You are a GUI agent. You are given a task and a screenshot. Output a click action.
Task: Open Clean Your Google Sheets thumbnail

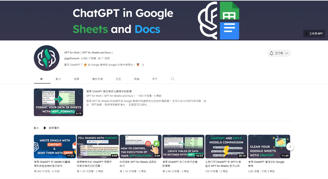point(269,146)
